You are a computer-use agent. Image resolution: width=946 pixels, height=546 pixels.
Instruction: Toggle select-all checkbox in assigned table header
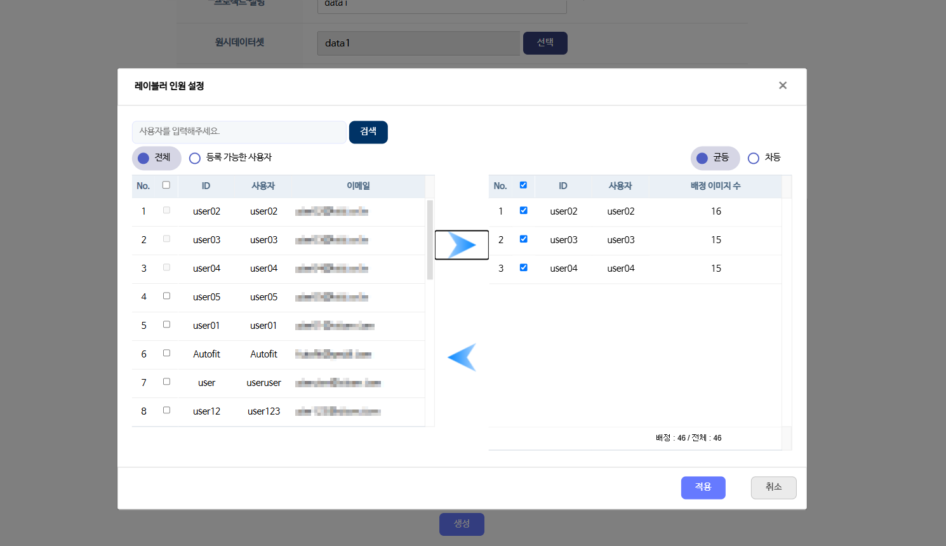(x=523, y=185)
